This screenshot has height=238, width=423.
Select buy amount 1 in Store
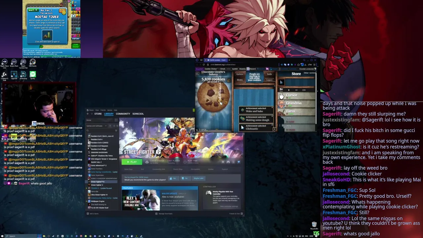[289, 90]
